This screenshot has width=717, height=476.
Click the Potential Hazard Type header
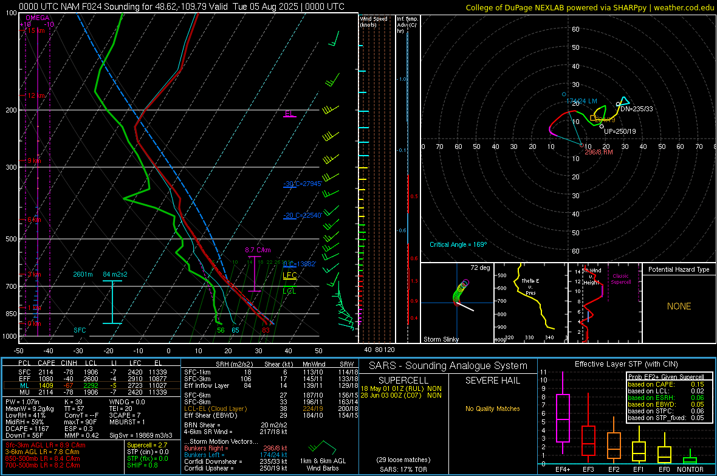pyautogui.click(x=679, y=269)
